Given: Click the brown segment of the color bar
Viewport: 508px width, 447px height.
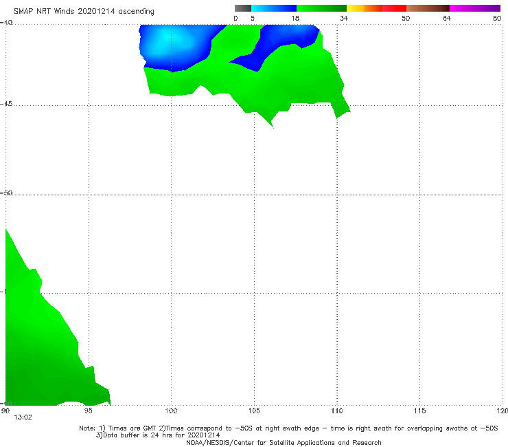Looking at the screenshot, I should (428, 8).
